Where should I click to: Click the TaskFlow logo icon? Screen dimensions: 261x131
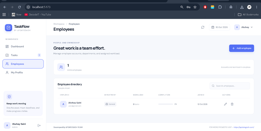coord(8,28)
